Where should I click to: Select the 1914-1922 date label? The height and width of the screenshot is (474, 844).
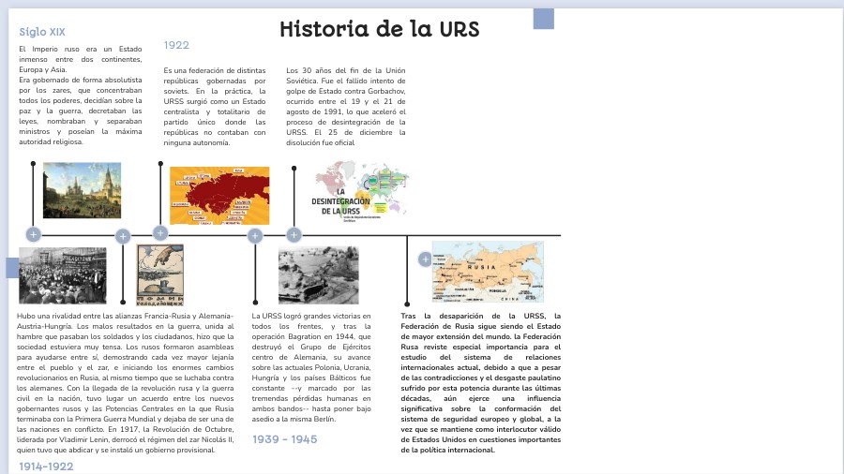(46, 466)
